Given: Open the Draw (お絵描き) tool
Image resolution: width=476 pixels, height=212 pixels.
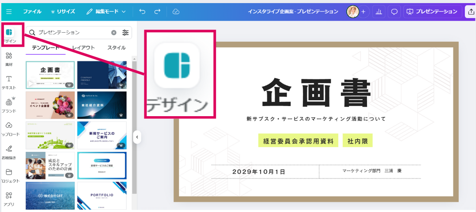Looking at the screenshot, I should [x=9, y=151].
